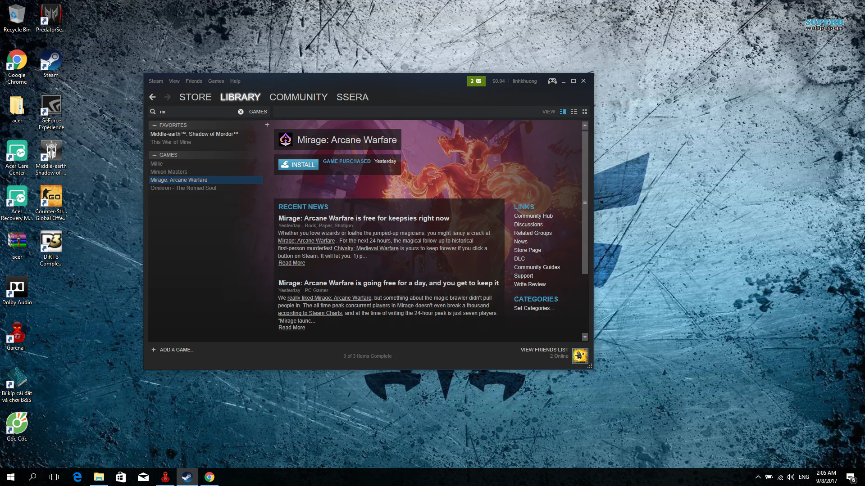Open Task View on the taskbar
The image size is (865, 486).
tap(54, 477)
